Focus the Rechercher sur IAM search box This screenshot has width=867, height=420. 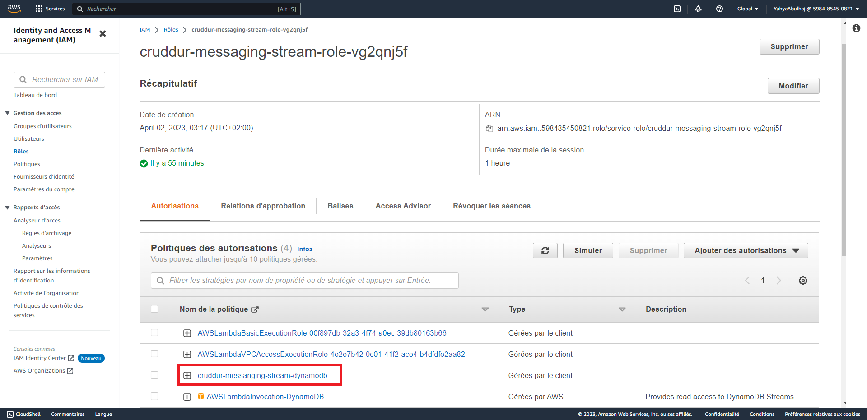tap(59, 80)
